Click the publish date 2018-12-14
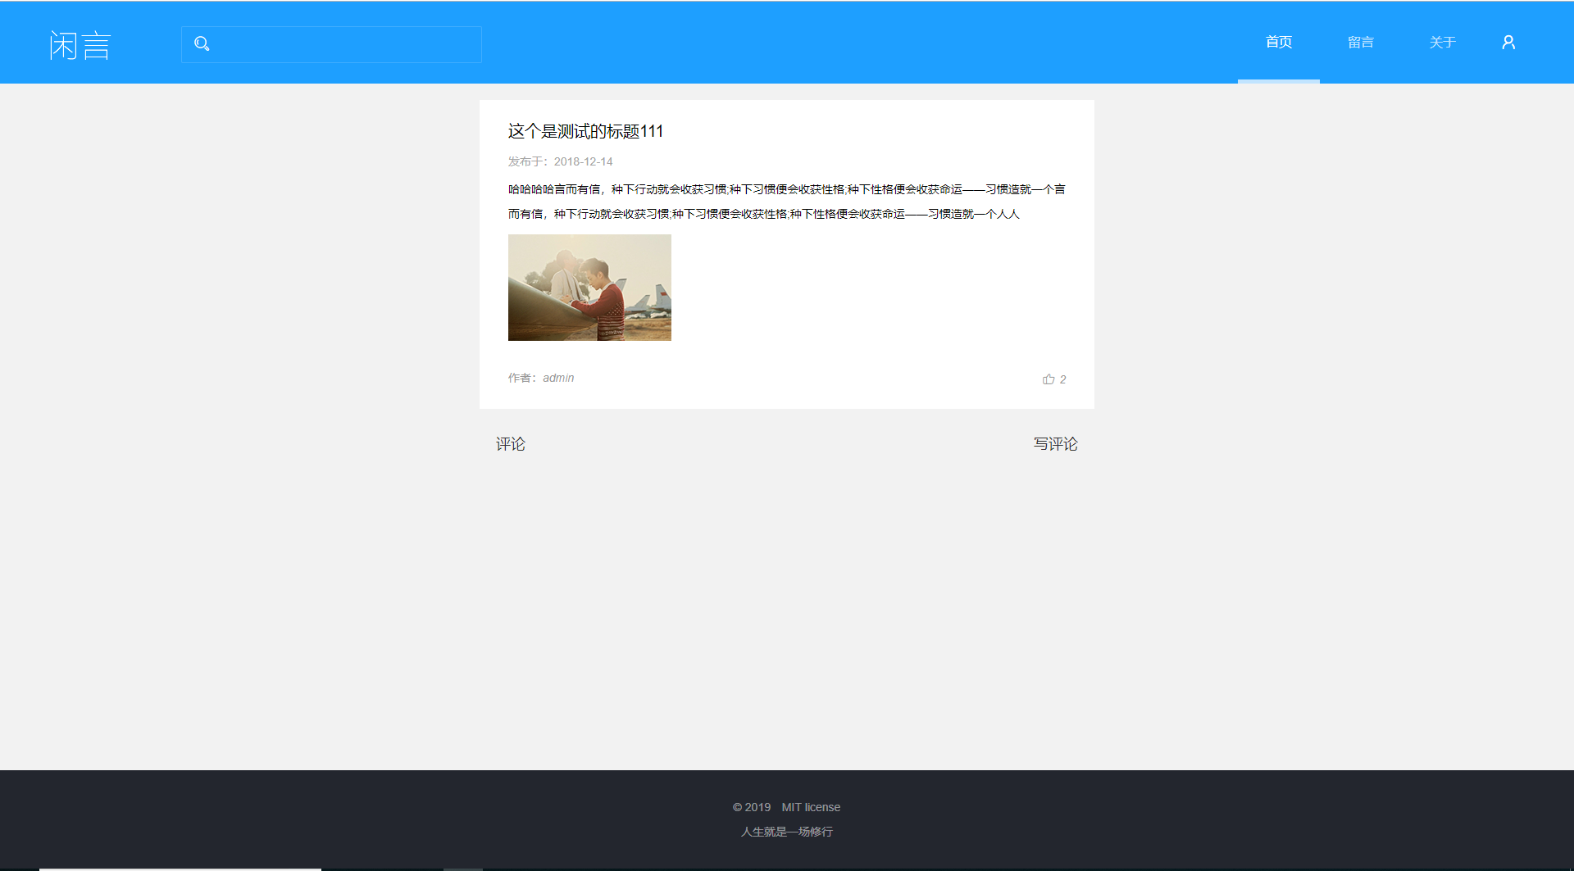1574x871 pixels. pyautogui.click(x=583, y=161)
